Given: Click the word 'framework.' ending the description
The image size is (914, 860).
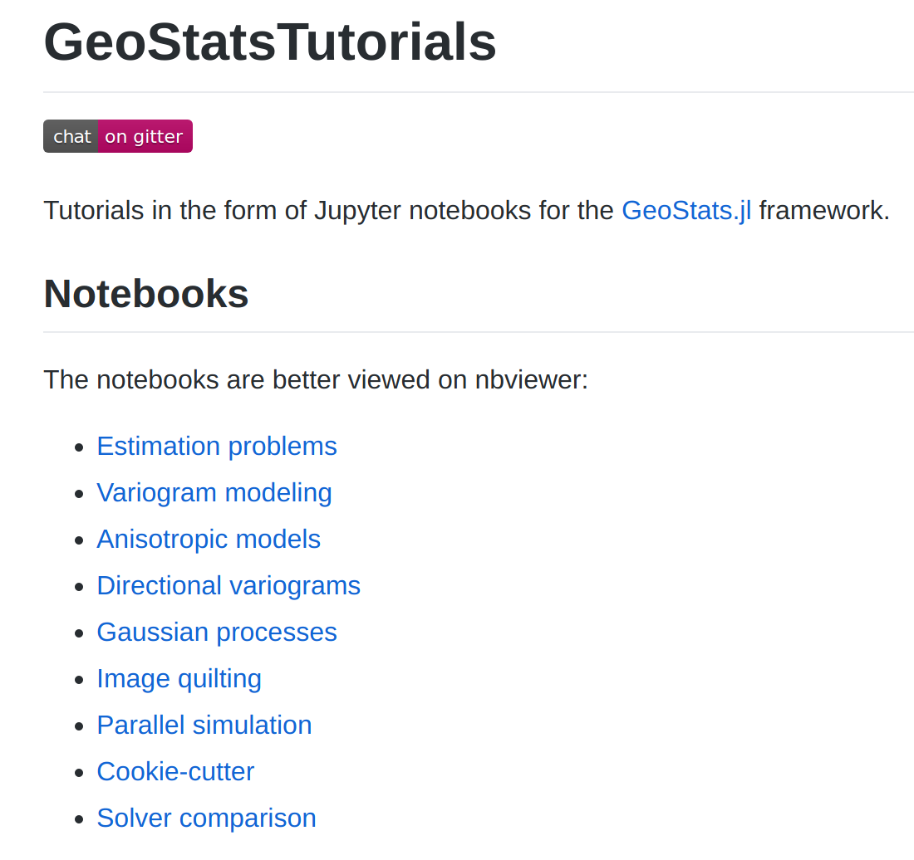Looking at the screenshot, I should coord(824,211).
